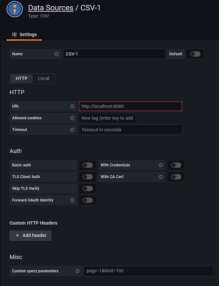The height and width of the screenshot is (286, 219).
Task: Focus the Timeout in seconds field
Action: [130, 130]
